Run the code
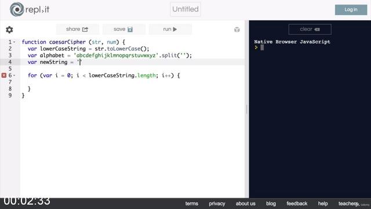Viewport: 371px width, 209px height. tap(170, 30)
